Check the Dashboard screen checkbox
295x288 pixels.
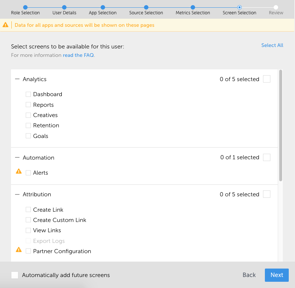[x=28, y=94]
